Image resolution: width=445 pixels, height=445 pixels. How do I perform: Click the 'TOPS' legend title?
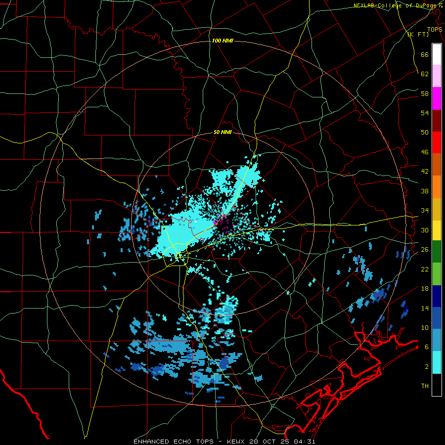coord(435,29)
